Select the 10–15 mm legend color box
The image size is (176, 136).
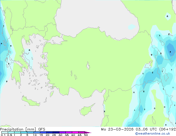coord(37,132)
